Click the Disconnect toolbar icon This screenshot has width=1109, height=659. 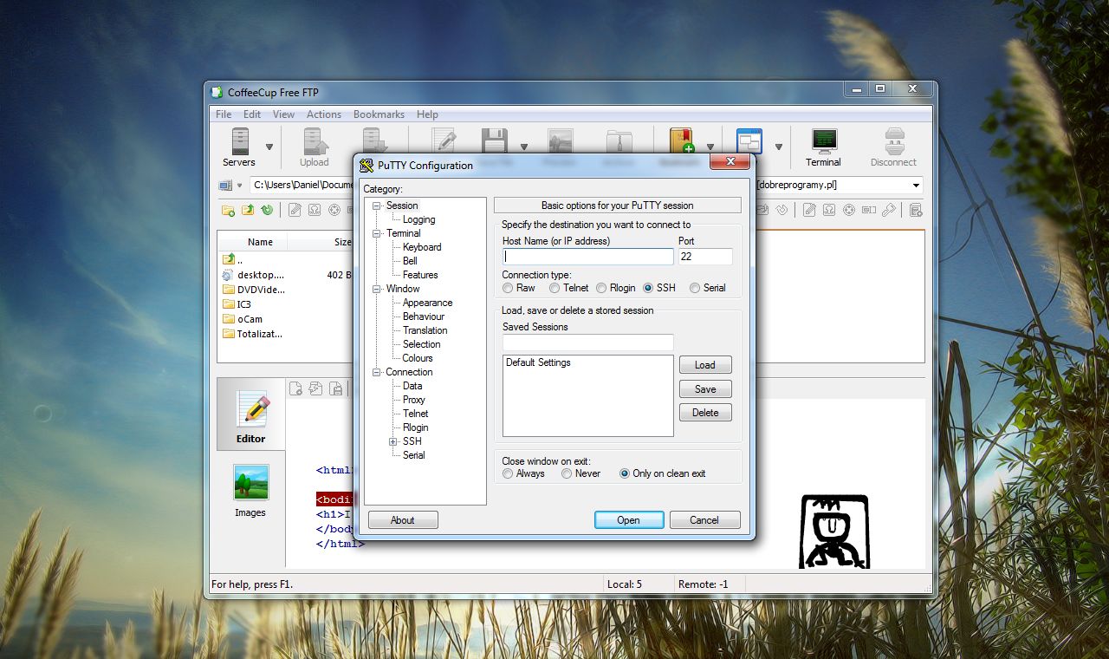pos(893,141)
